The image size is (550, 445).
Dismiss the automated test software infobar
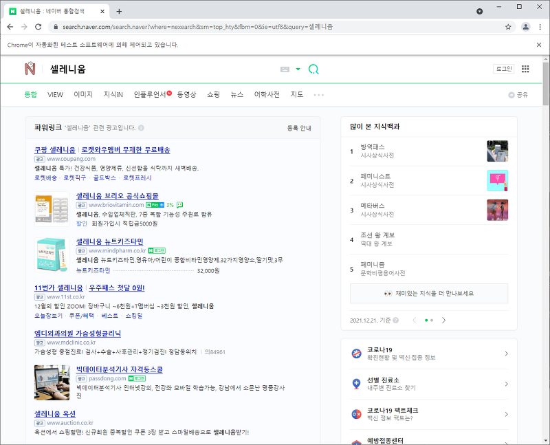(539, 45)
